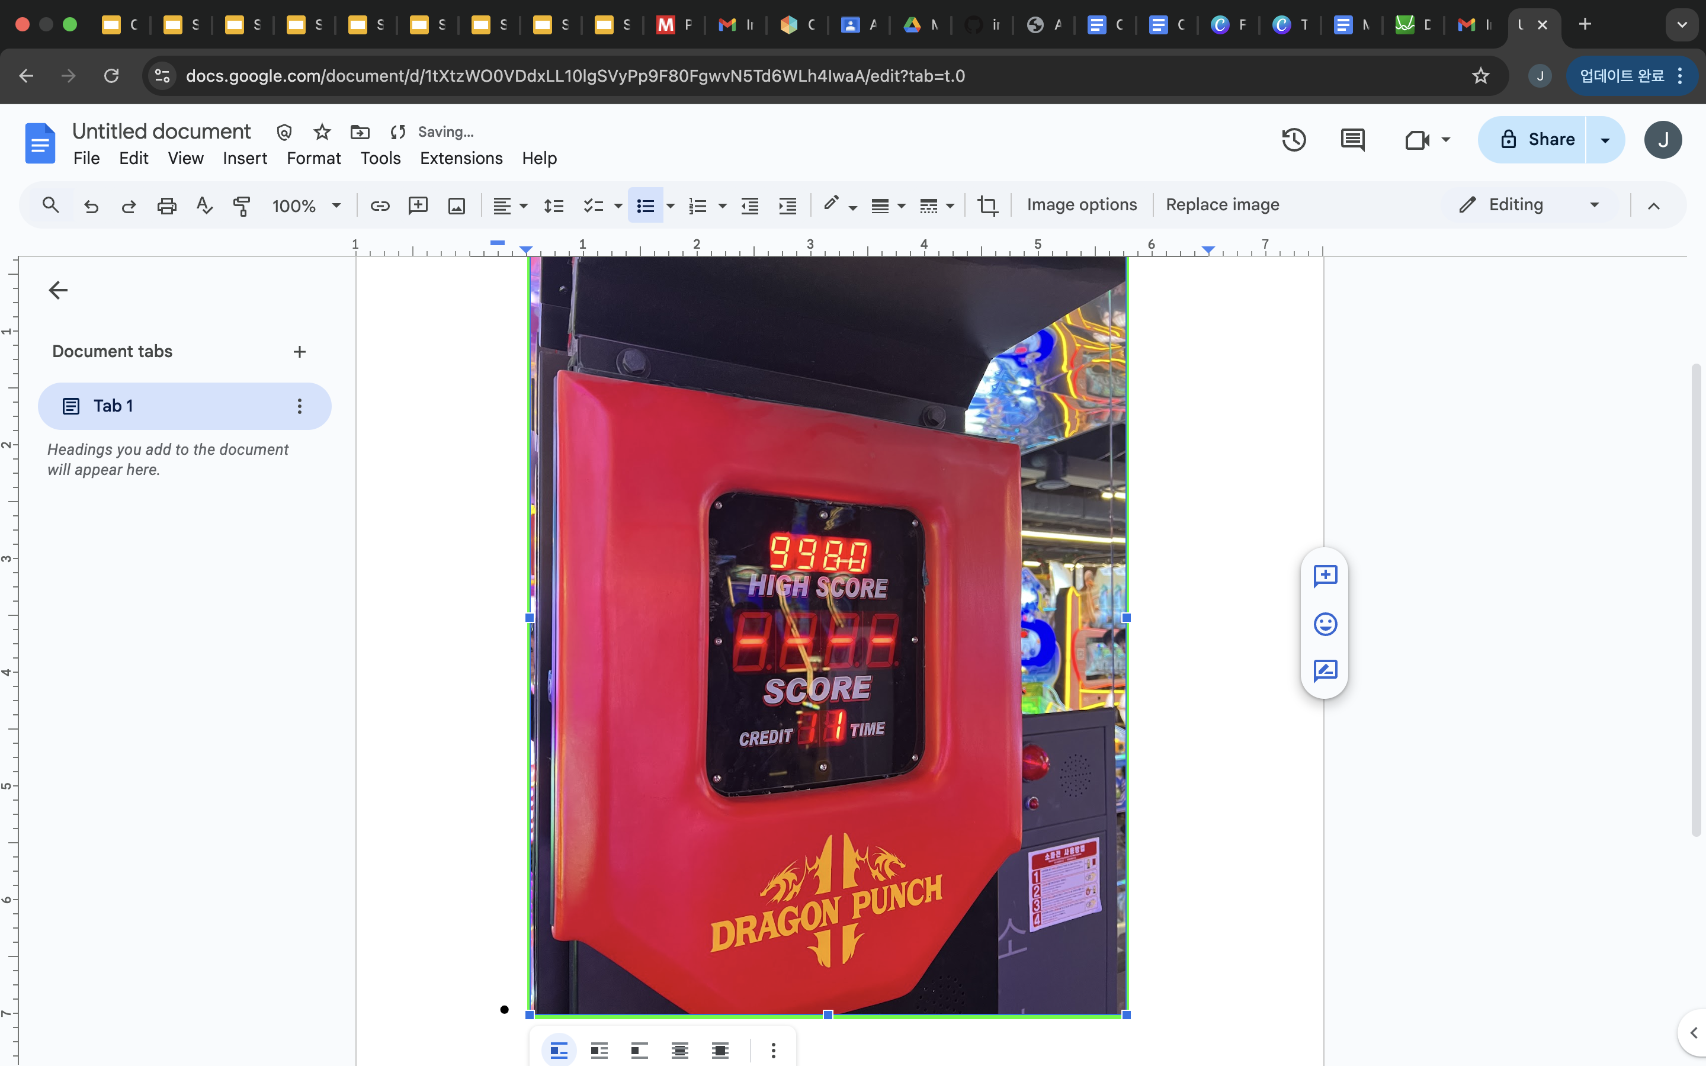
Task: Click the suggest edits icon
Action: pyautogui.click(x=1325, y=670)
